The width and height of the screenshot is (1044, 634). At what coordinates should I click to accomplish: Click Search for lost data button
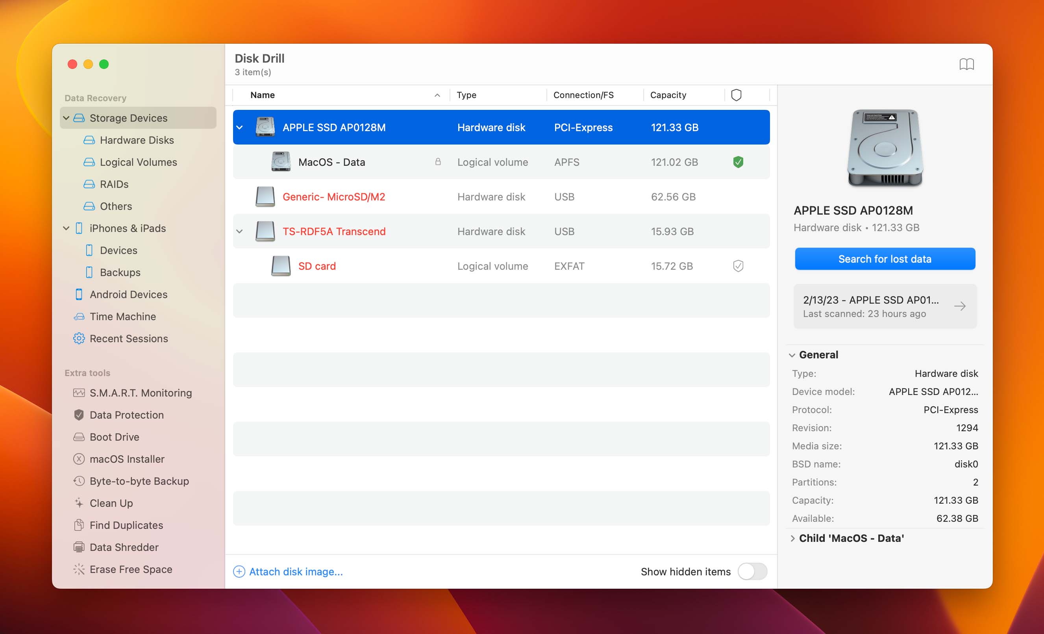tap(885, 259)
